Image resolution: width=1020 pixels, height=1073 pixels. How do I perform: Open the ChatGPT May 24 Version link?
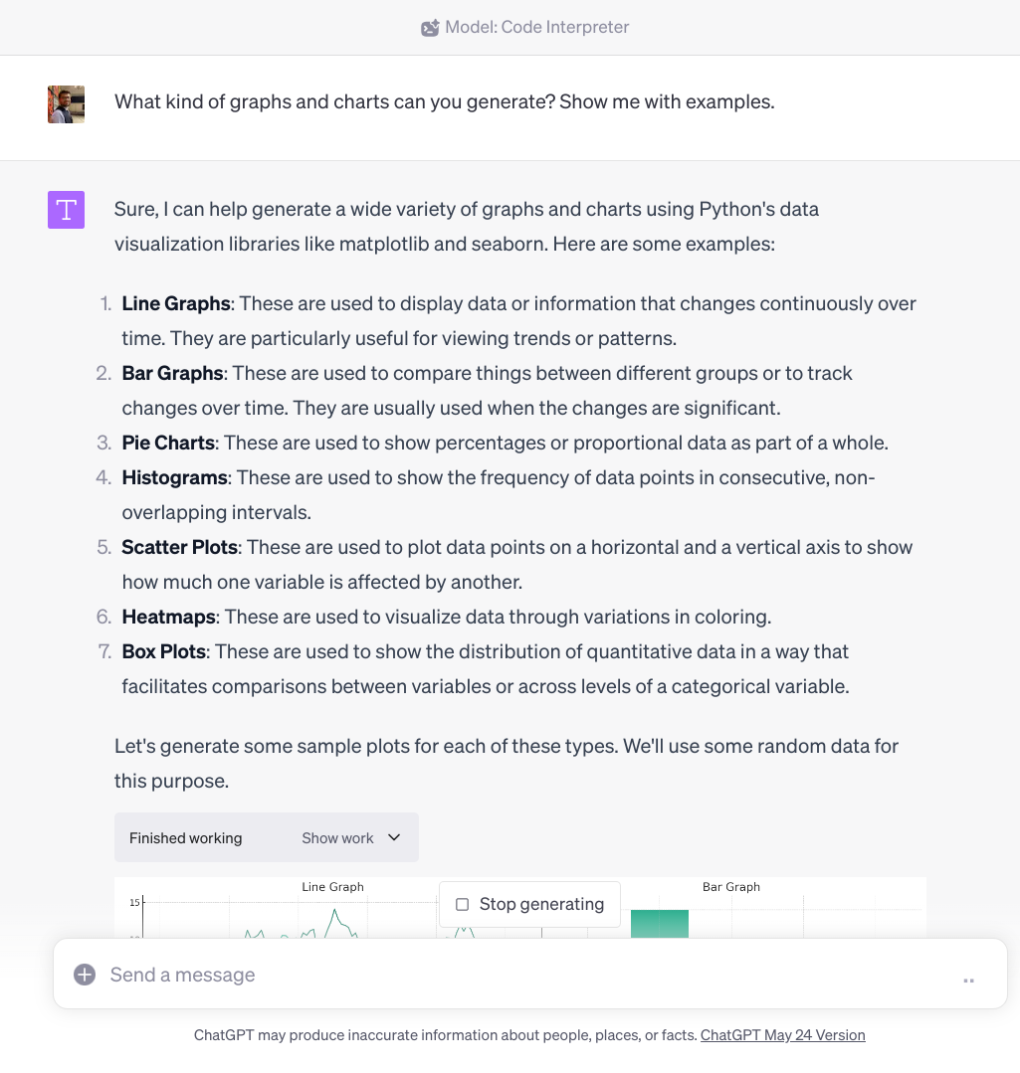pyautogui.click(x=782, y=1034)
